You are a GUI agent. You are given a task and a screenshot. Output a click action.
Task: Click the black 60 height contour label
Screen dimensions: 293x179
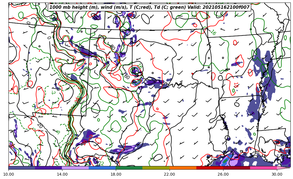click(x=127, y=76)
